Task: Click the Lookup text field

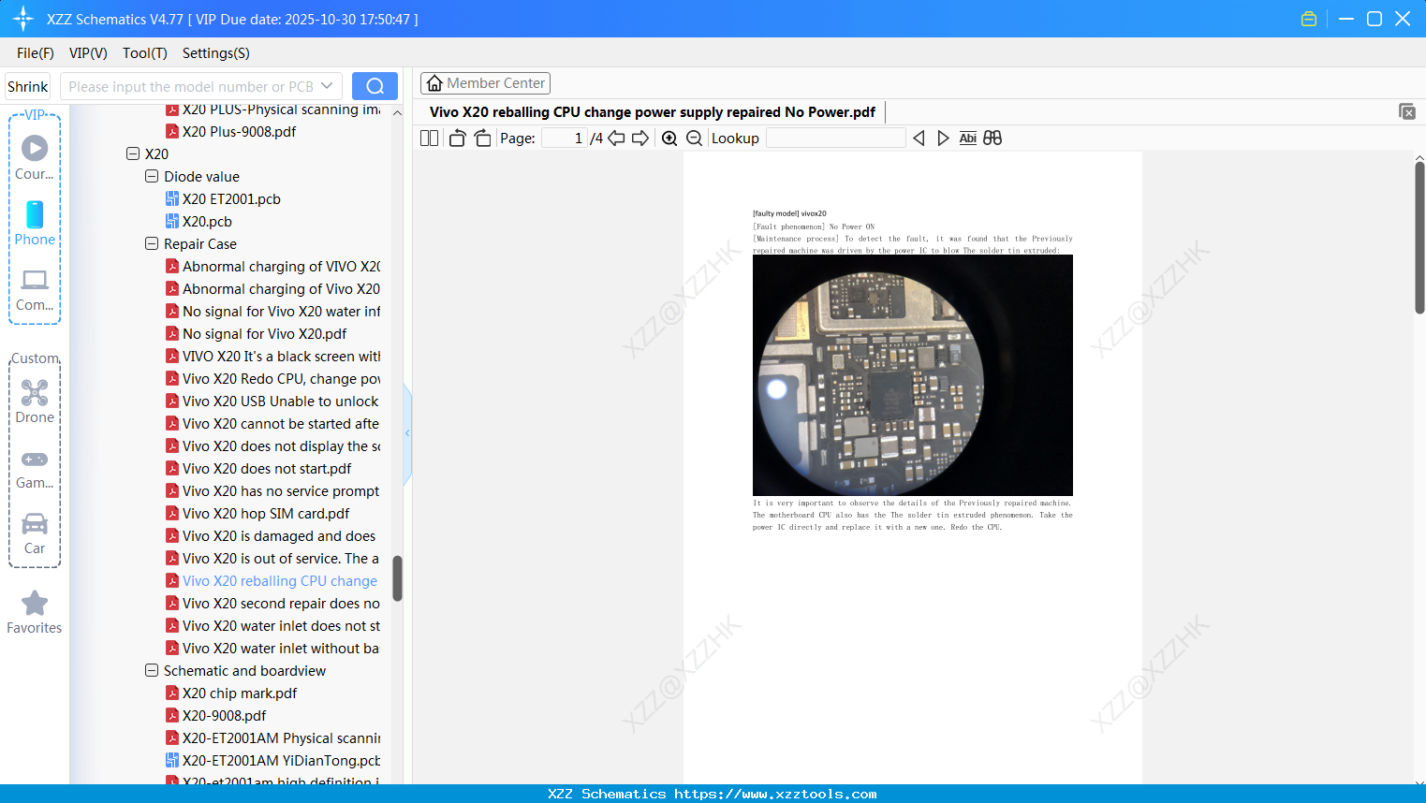Action: point(835,139)
